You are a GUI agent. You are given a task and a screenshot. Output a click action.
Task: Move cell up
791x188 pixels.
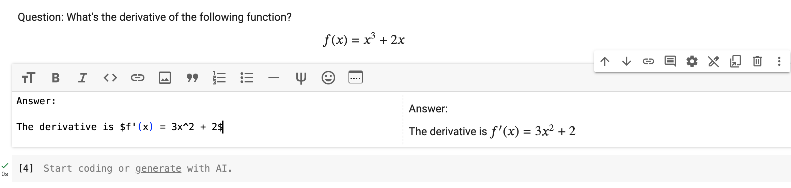pyautogui.click(x=605, y=61)
